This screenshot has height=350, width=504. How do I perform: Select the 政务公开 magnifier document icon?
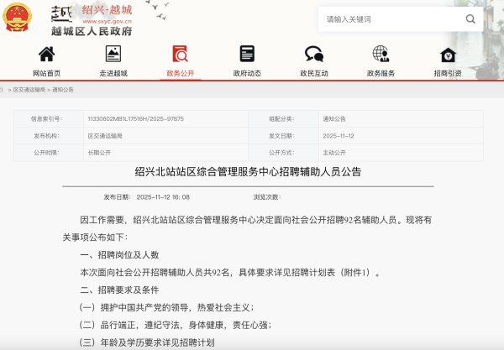[x=180, y=55]
